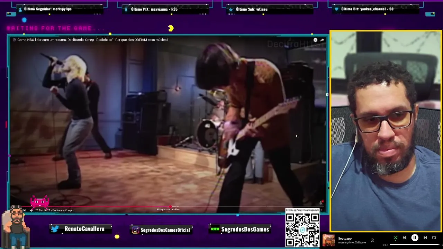Click the yellow Pac-Man icon
Screen dimensions: 443x249
click(x=171, y=28)
